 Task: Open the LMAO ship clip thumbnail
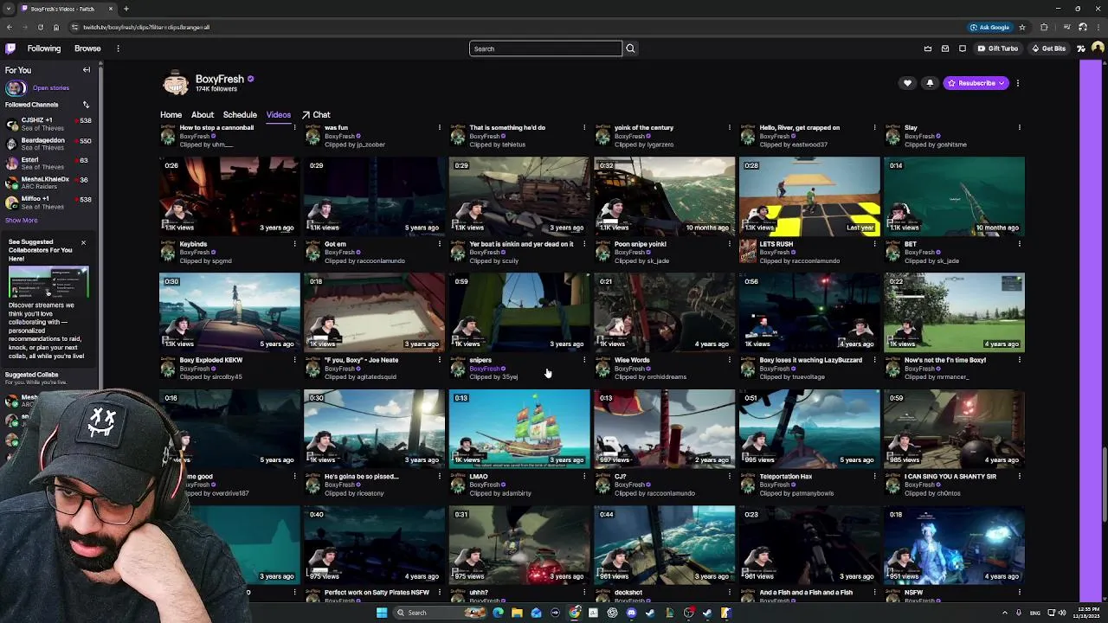(x=519, y=428)
